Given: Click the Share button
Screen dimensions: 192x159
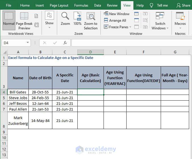Looking at the screenshot, I should (x=183, y=5).
